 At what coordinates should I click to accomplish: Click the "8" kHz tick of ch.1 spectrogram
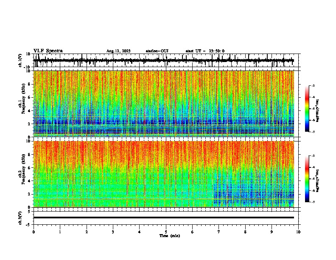click(x=29, y=84)
